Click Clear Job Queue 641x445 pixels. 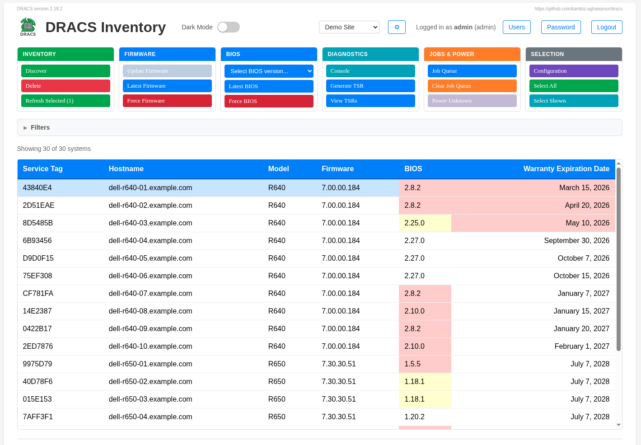[x=472, y=86]
